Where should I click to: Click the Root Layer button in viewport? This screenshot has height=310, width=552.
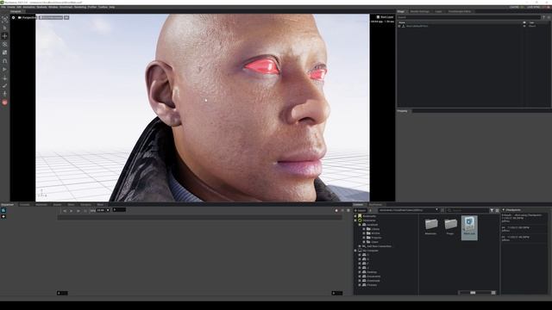coord(385,17)
